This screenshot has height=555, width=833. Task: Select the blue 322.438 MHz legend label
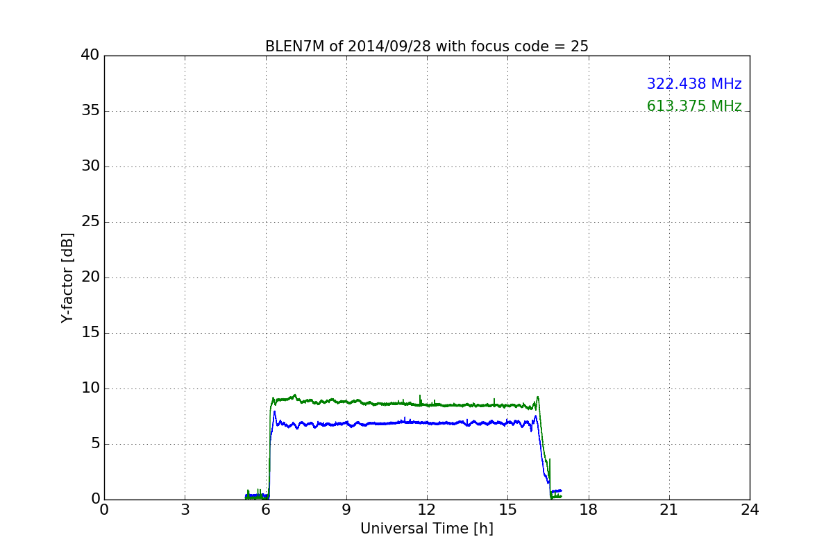pos(694,84)
